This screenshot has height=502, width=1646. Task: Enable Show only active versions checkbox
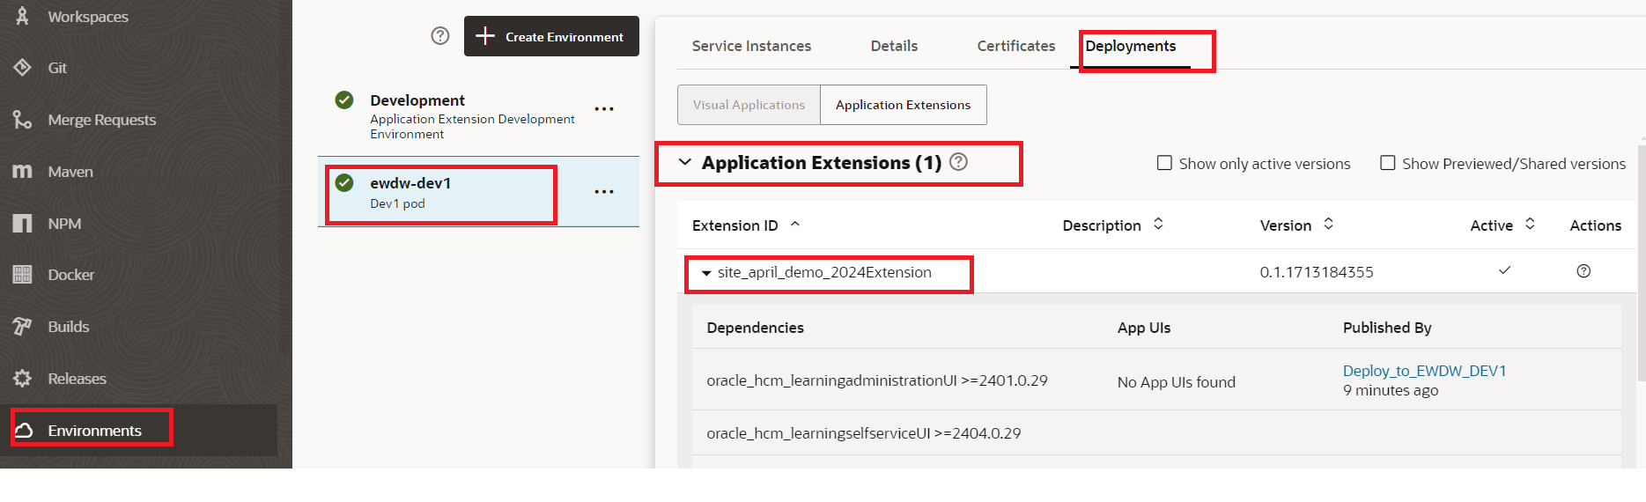(x=1164, y=163)
